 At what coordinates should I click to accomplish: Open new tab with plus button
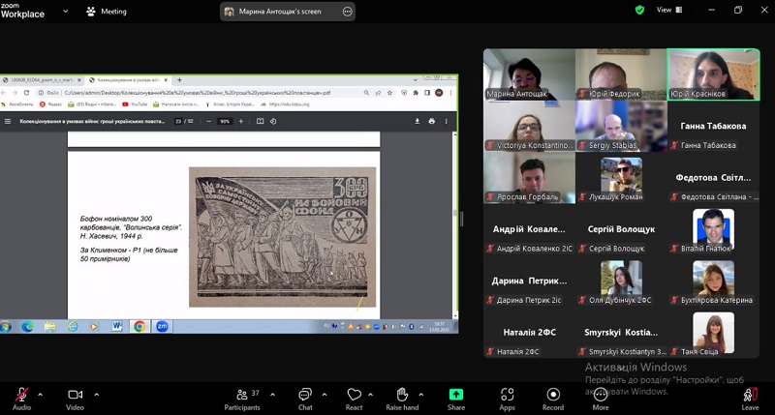(x=179, y=79)
